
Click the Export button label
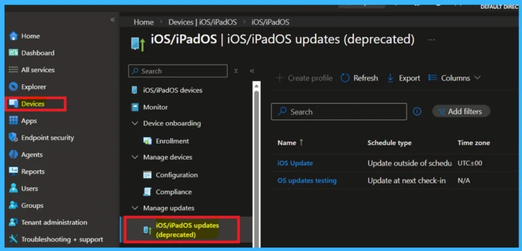[409, 78]
